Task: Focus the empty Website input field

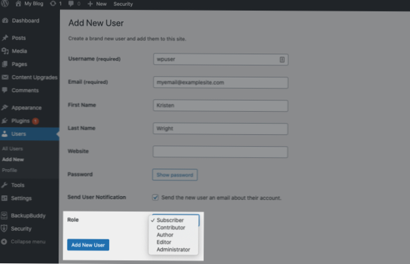Action: tap(220, 152)
